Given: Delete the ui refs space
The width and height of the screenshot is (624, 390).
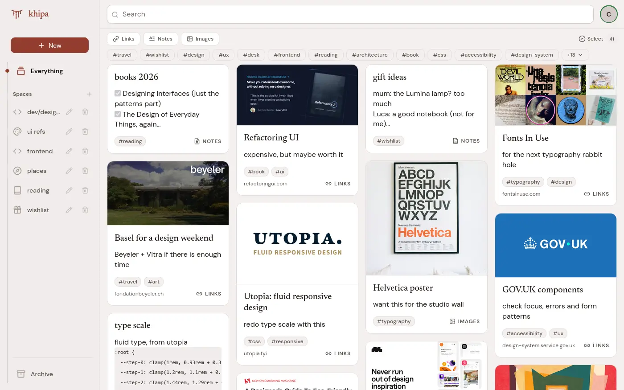Looking at the screenshot, I should [x=85, y=131].
